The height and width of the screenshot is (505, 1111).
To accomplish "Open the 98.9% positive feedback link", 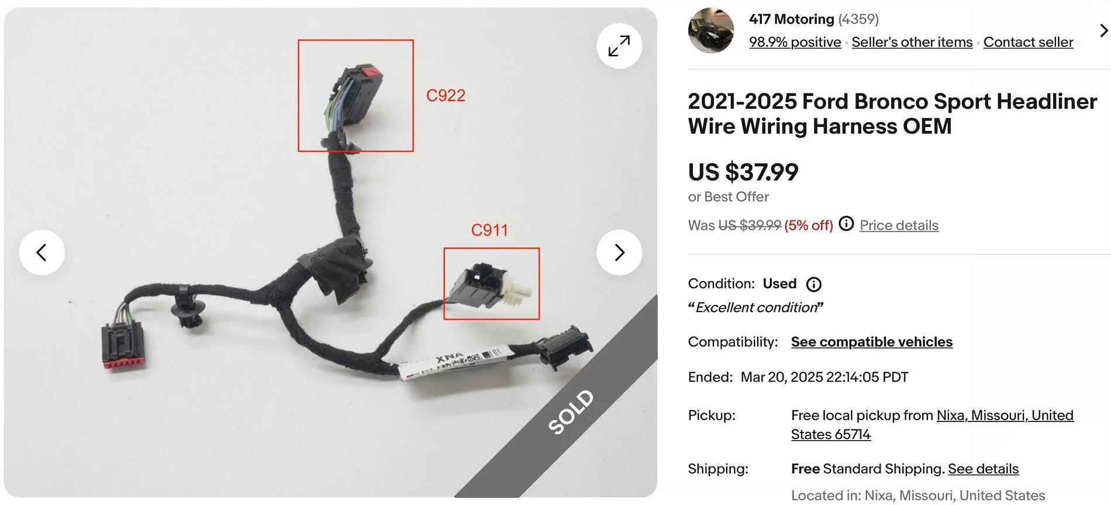I will (795, 42).
